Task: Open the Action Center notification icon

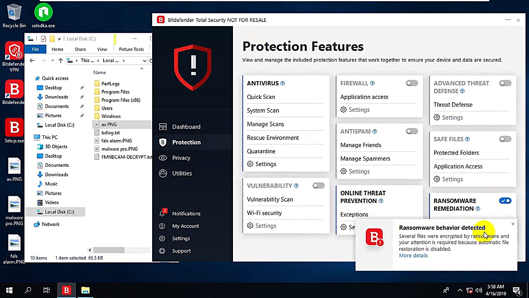Action: [517, 291]
